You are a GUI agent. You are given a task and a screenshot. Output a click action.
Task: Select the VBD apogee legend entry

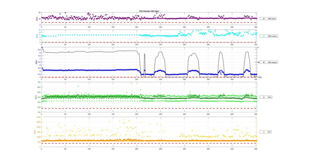[x=269, y=62]
